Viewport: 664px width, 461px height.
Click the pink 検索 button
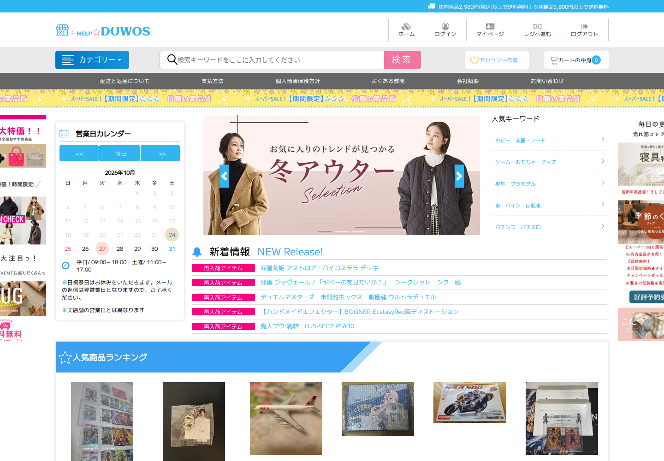point(403,60)
